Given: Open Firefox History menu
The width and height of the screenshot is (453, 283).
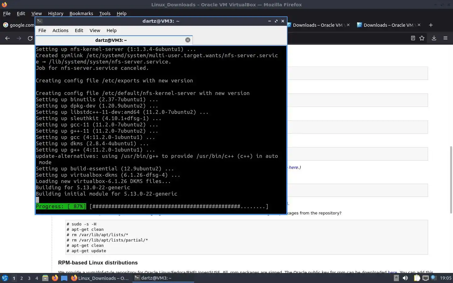Looking at the screenshot, I should 56,14.
